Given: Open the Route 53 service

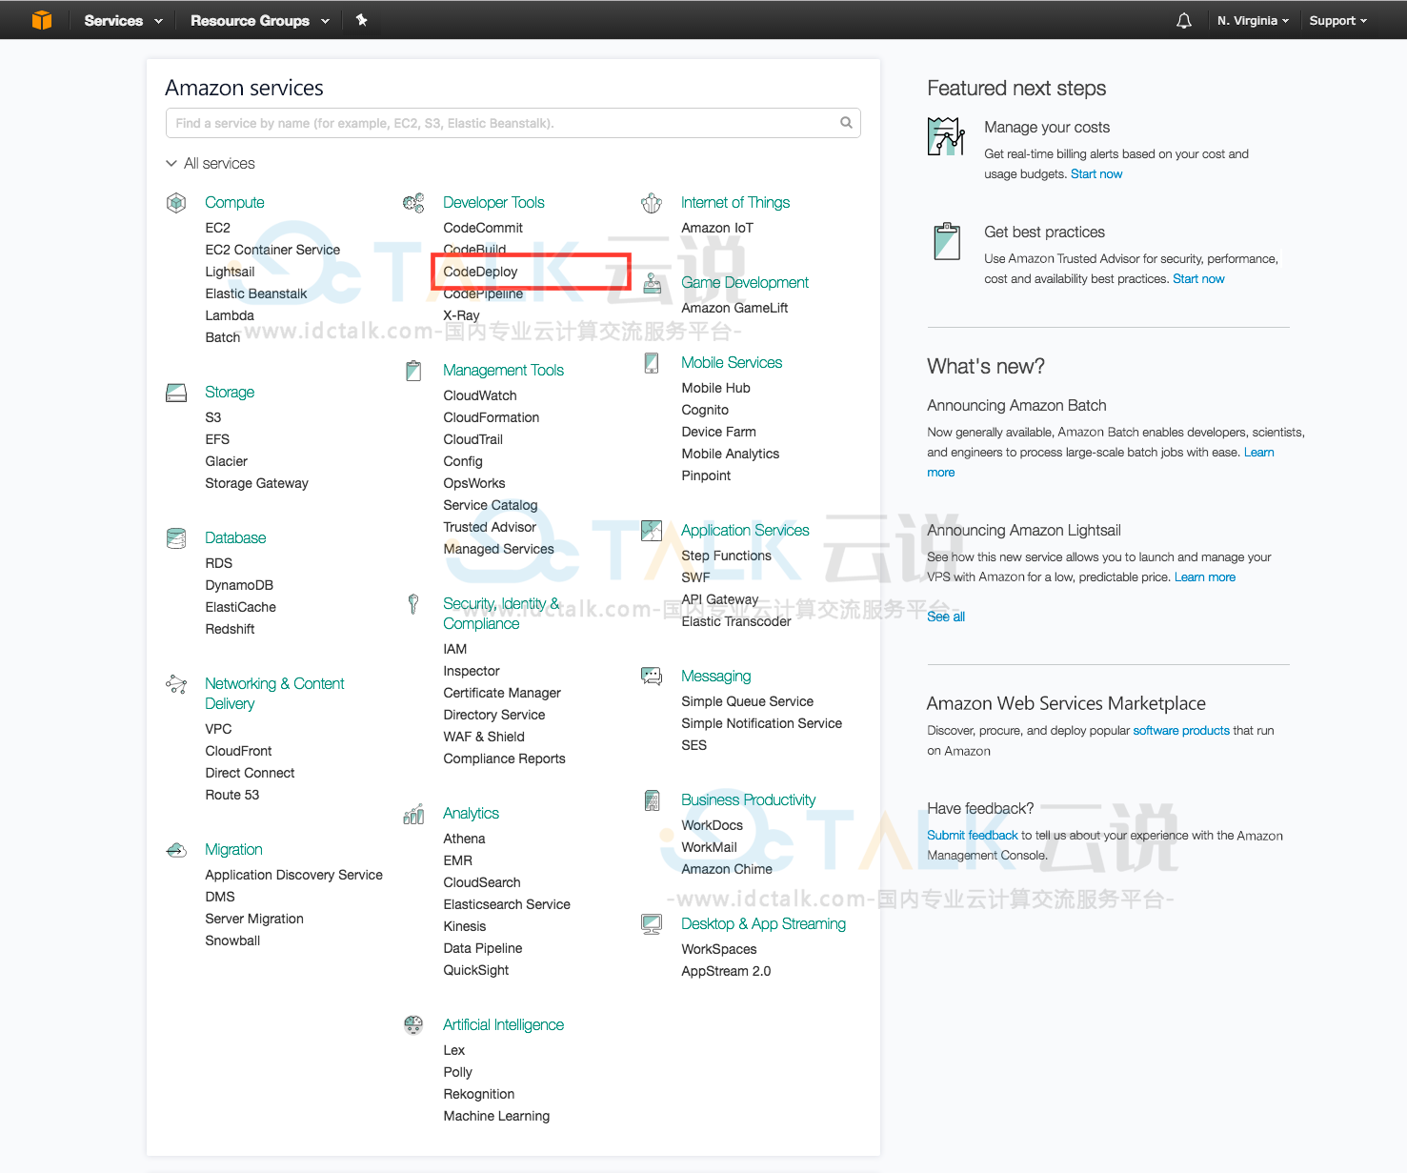Looking at the screenshot, I should [232, 795].
